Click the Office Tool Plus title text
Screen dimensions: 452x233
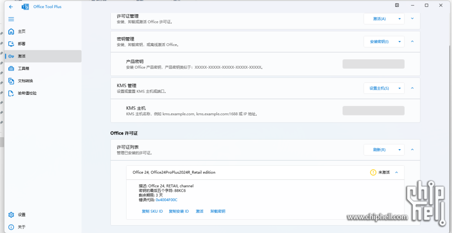click(x=47, y=6)
